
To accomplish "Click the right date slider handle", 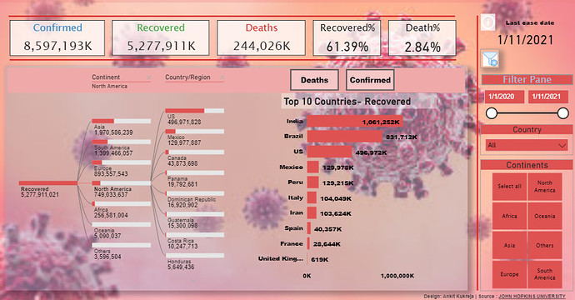I will [562, 113].
